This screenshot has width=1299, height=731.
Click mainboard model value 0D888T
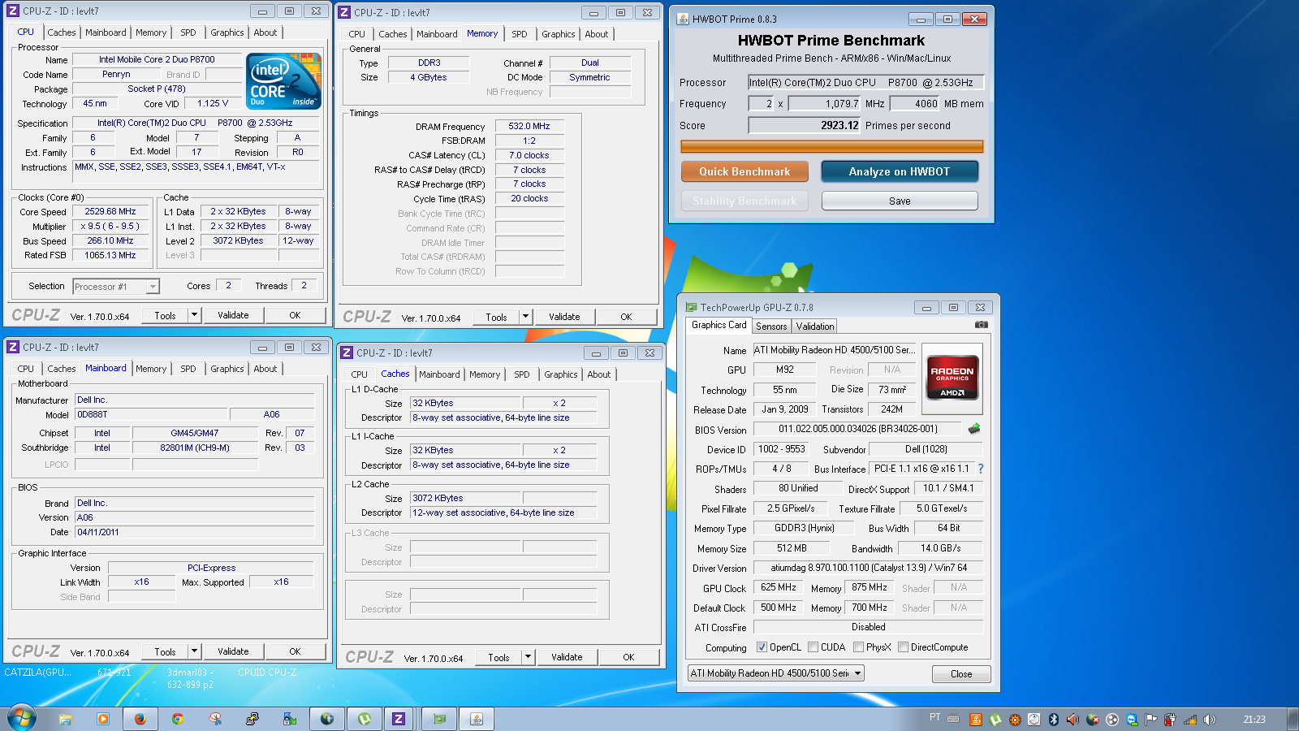152,414
